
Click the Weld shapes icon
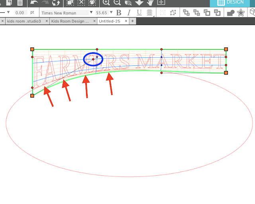(x=231, y=13)
